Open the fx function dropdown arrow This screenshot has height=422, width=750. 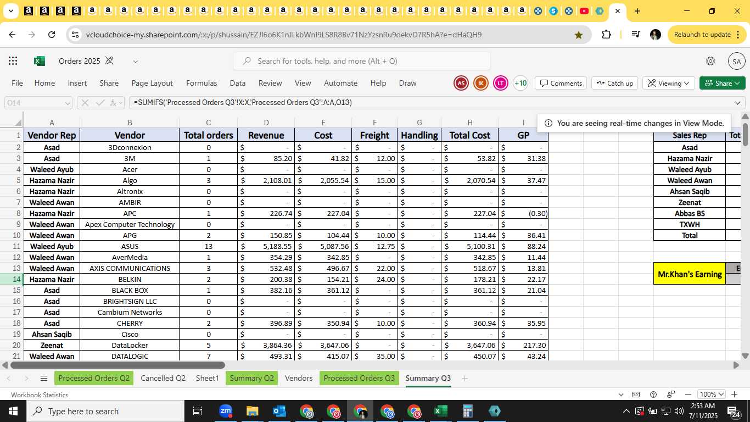click(121, 103)
